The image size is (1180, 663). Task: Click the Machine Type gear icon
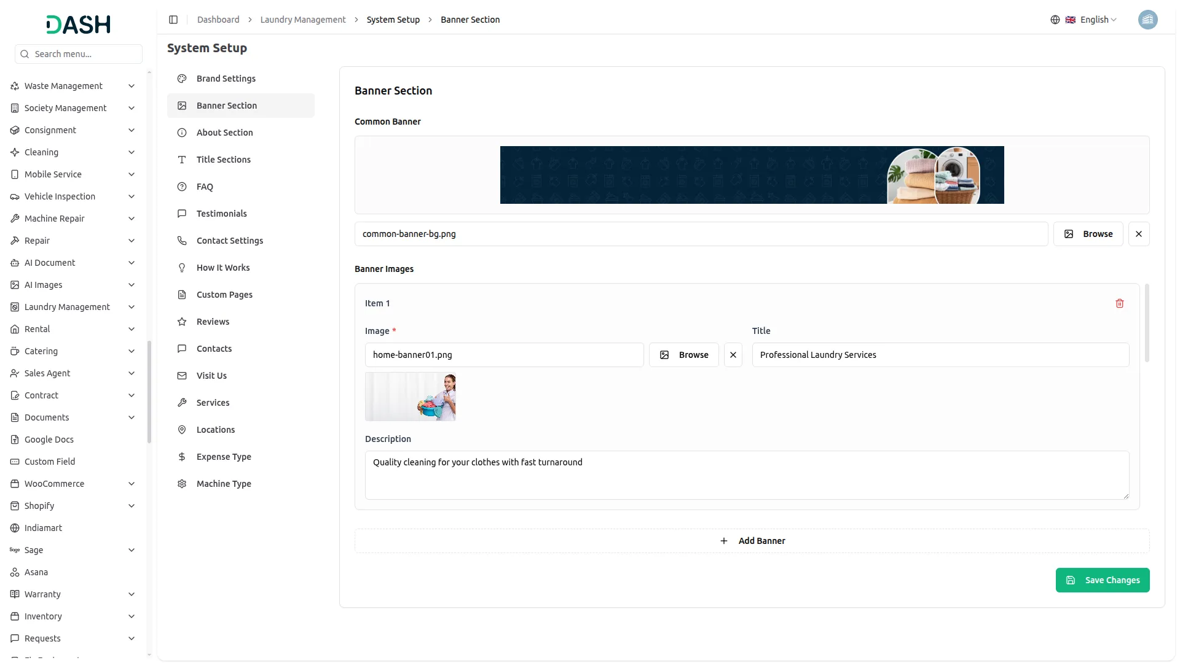click(x=181, y=483)
